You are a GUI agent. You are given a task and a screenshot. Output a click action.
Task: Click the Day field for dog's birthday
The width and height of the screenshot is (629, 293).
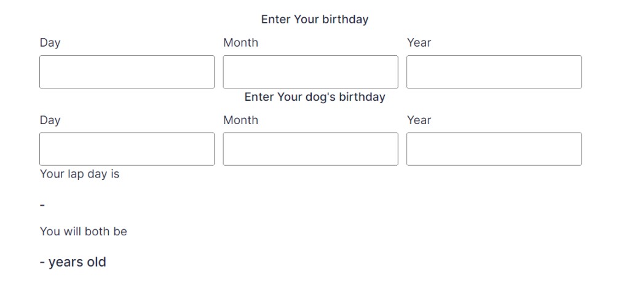[x=127, y=149]
